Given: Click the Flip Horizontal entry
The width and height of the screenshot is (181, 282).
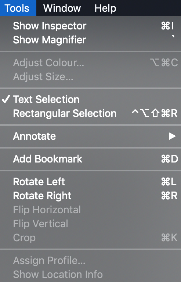Looking at the screenshot, I should pos(90,210).
